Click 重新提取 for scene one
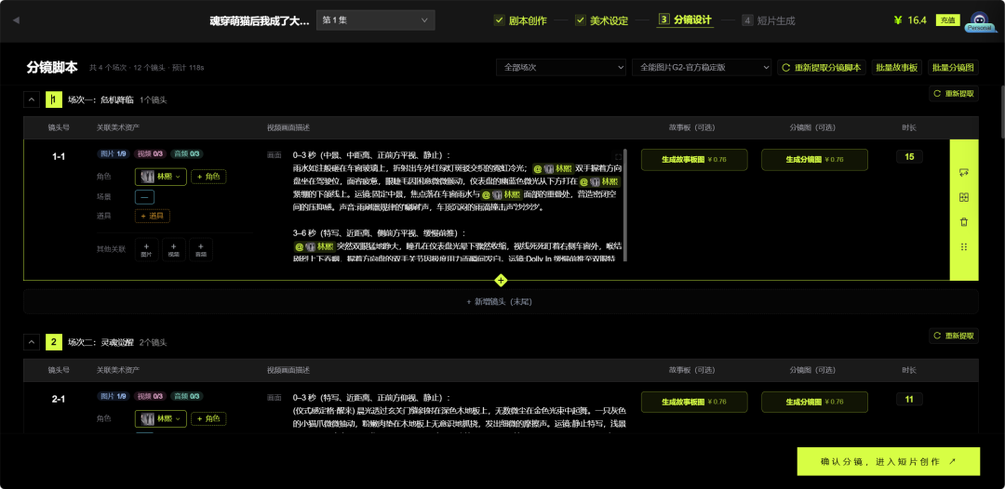 click(x=954, y=94)
